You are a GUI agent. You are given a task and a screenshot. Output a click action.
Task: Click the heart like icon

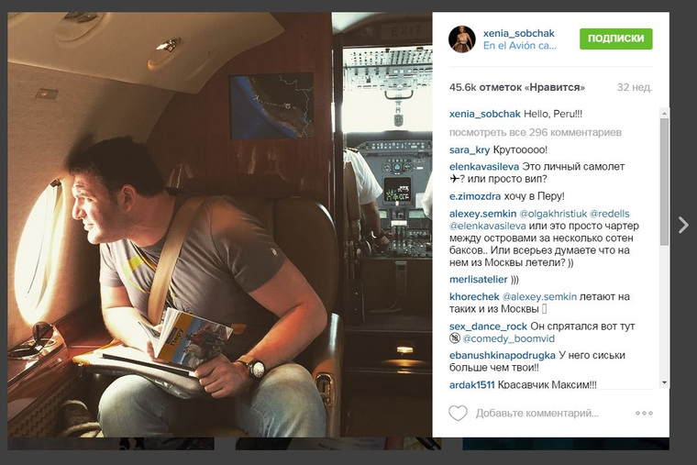[458, 414]
